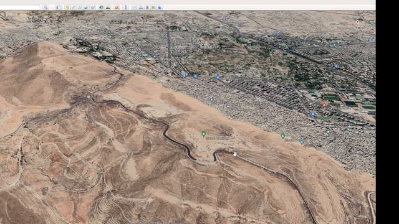Viewport: 399px width, 224px height.
Task: Select the Add Polygon tool
Action: coord(74,7)
